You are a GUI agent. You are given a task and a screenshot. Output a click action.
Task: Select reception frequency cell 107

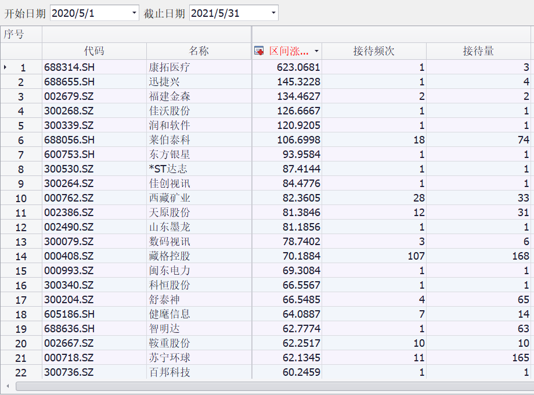pyautogui.click(x=374, y=256)
